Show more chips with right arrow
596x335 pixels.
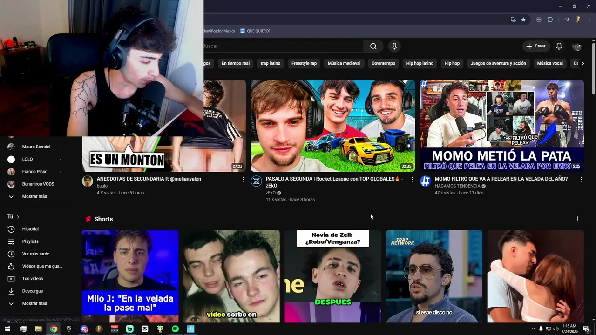point(582,63)
